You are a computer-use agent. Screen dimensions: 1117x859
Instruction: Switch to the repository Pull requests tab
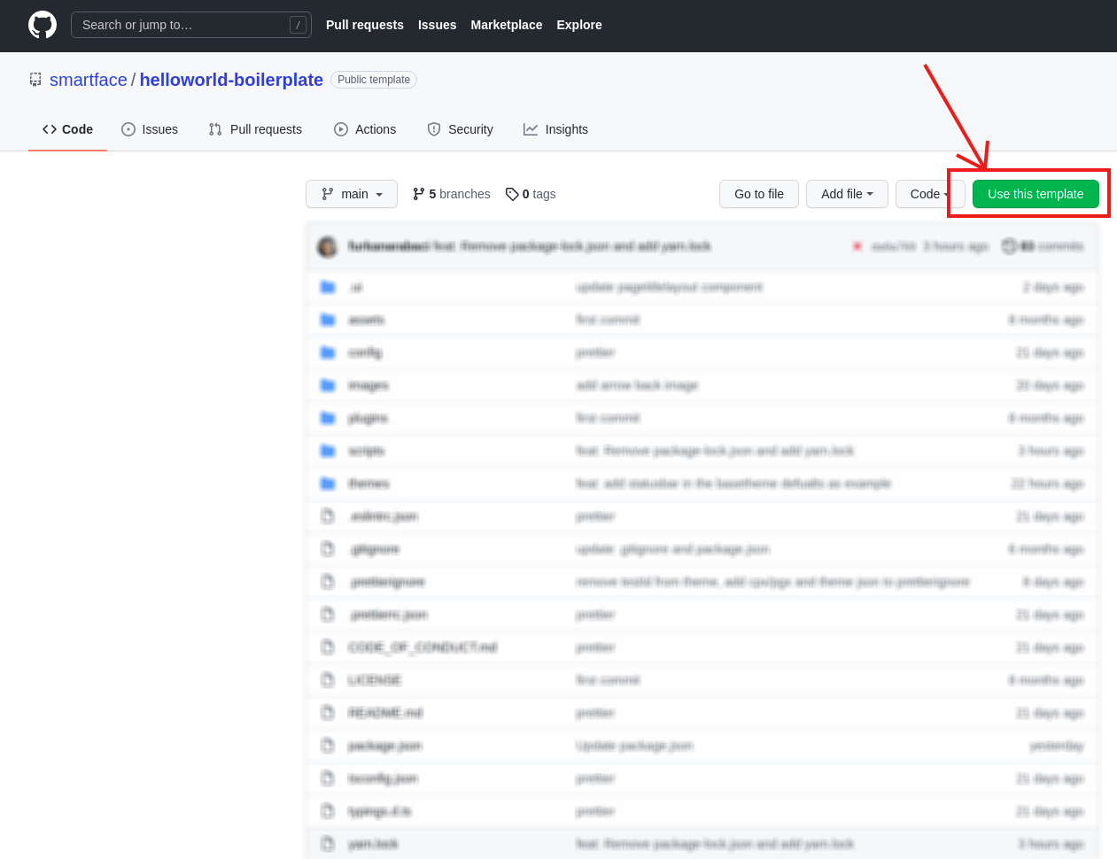point(255,129)
